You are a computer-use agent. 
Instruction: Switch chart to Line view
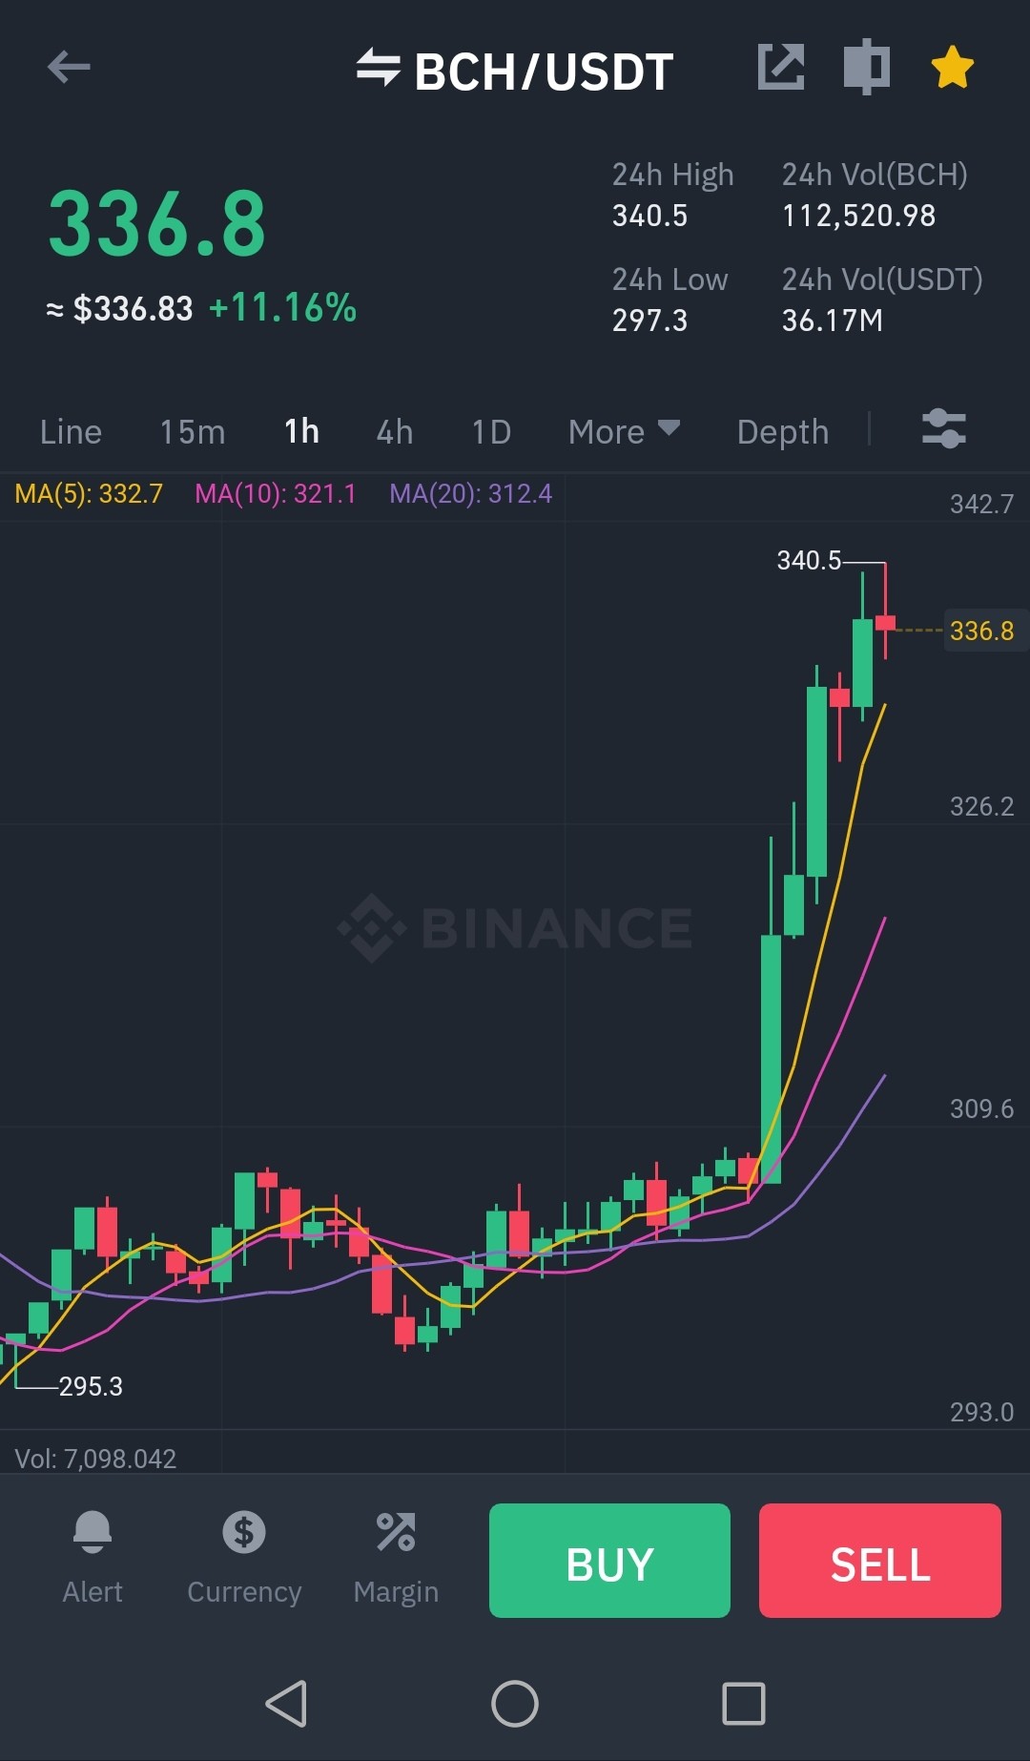click(x=71, y=431)
